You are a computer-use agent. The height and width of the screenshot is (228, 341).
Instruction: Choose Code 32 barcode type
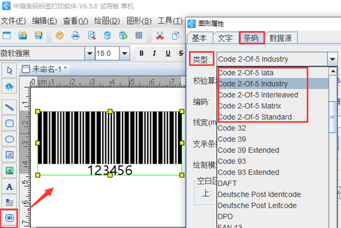point(273,128)
